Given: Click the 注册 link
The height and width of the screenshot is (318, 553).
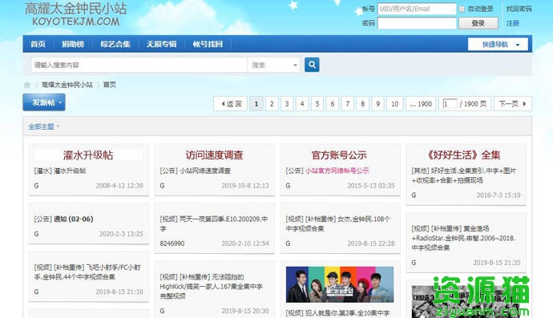Looking at the screenshot, I should (x=512, y=23).
